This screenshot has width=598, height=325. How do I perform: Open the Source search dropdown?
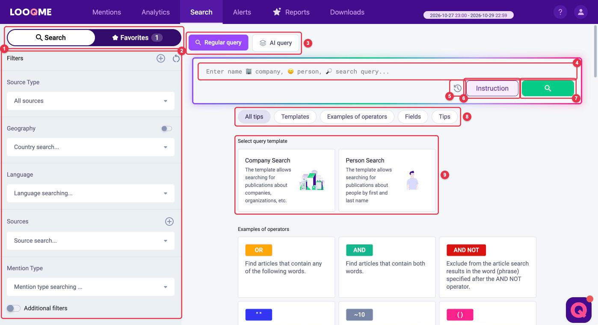pos(91,241)
